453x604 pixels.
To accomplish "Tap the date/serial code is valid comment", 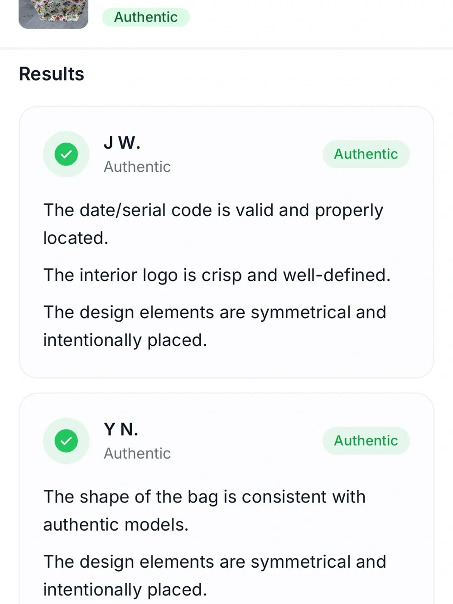I will tap(213, 224).
